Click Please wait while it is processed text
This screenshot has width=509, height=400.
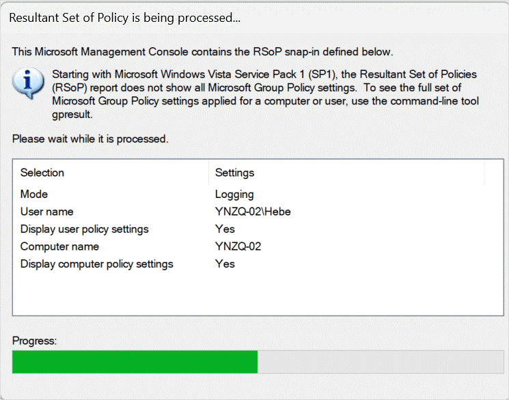(90, 139)
